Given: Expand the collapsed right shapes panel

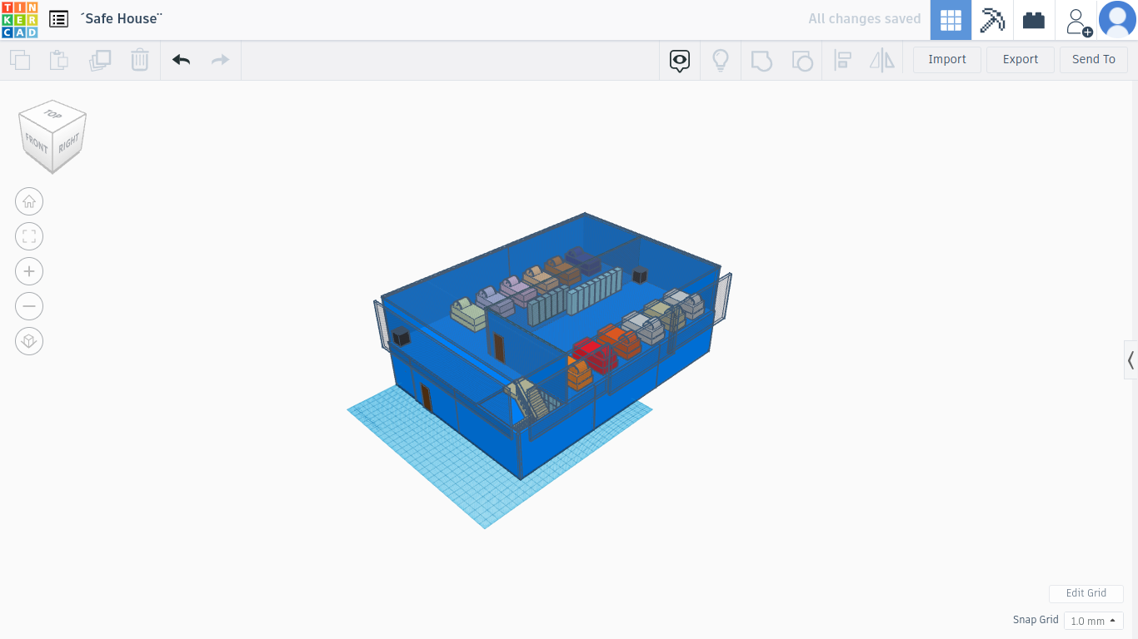Looking at the screenshot, I should click(1131, 360).
